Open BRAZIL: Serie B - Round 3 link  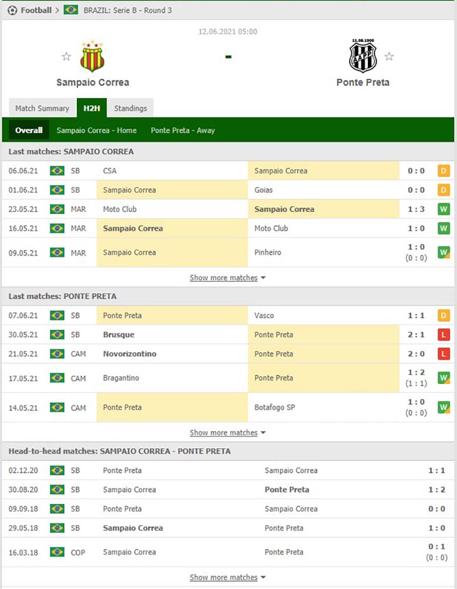point(127,10)
